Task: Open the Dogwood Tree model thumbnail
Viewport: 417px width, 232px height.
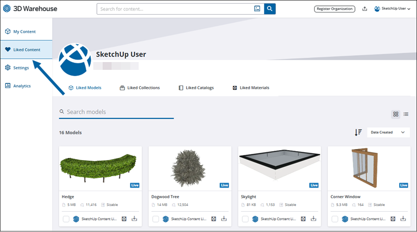Action: [x=190, y=168]
